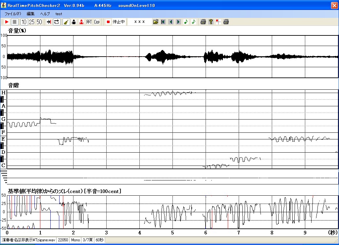Click the 停止中 status label

(x=119, y=22)
